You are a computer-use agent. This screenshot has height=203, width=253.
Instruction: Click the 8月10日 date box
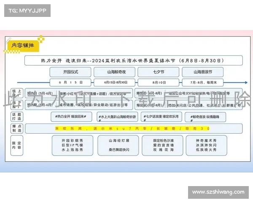(159, 82)
